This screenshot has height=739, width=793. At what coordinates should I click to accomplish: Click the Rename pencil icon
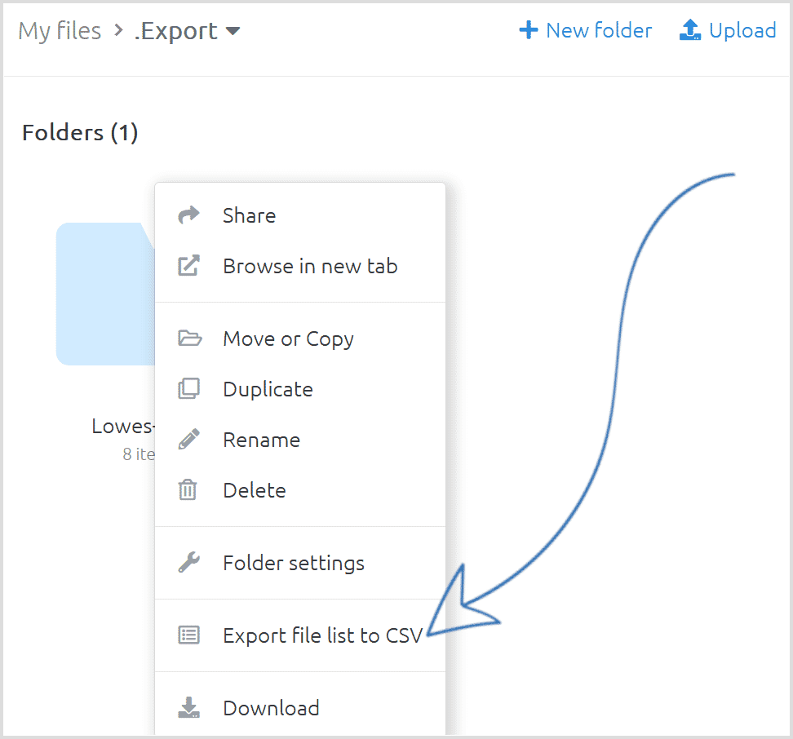coord(188,440)
